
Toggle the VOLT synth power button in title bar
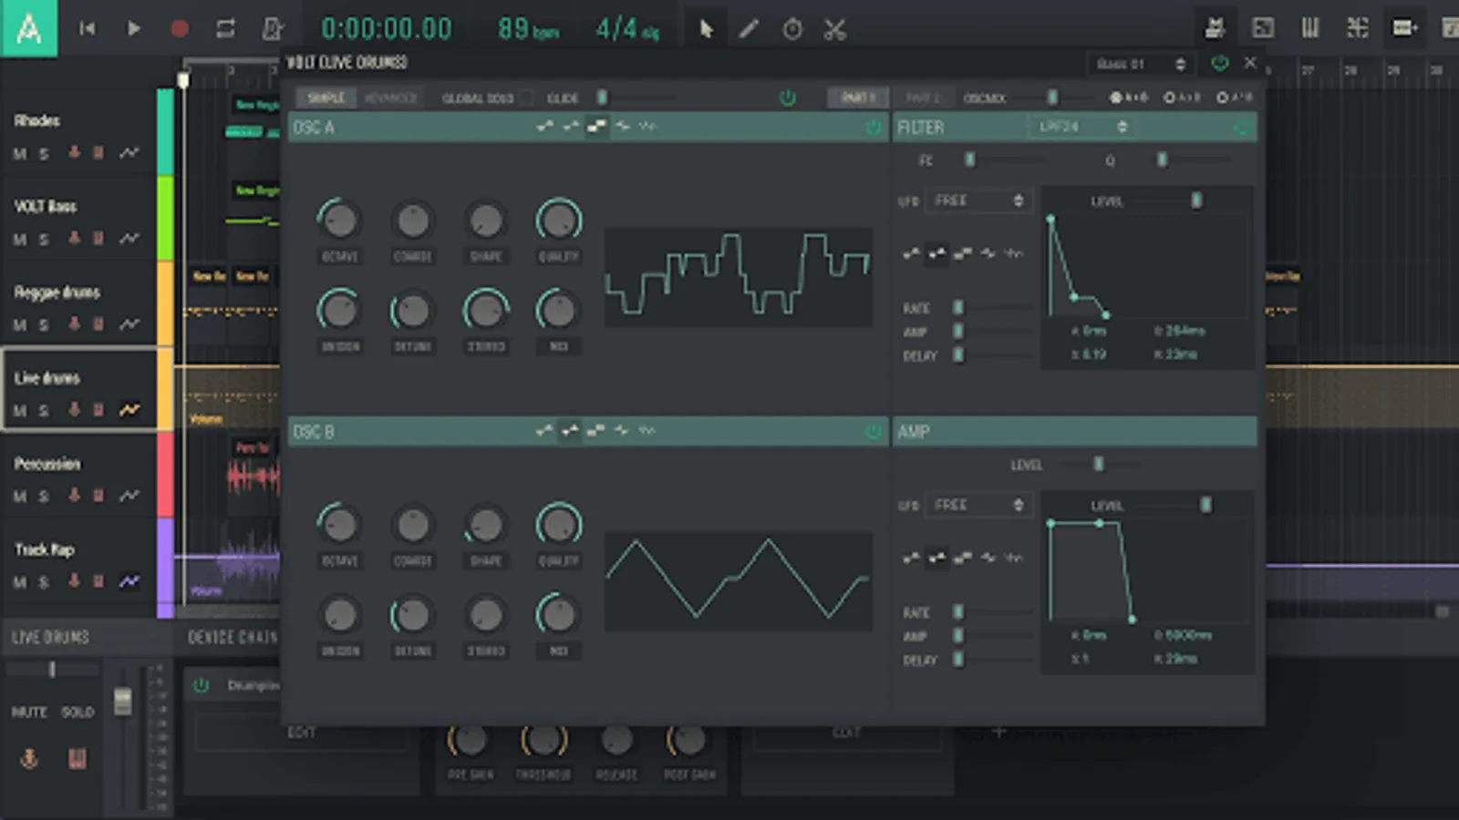click(x=1219, y=63)
